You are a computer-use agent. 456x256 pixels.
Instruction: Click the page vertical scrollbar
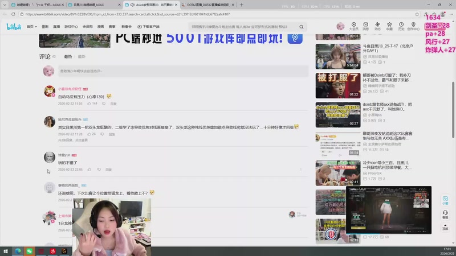click(x=453, y=109)
